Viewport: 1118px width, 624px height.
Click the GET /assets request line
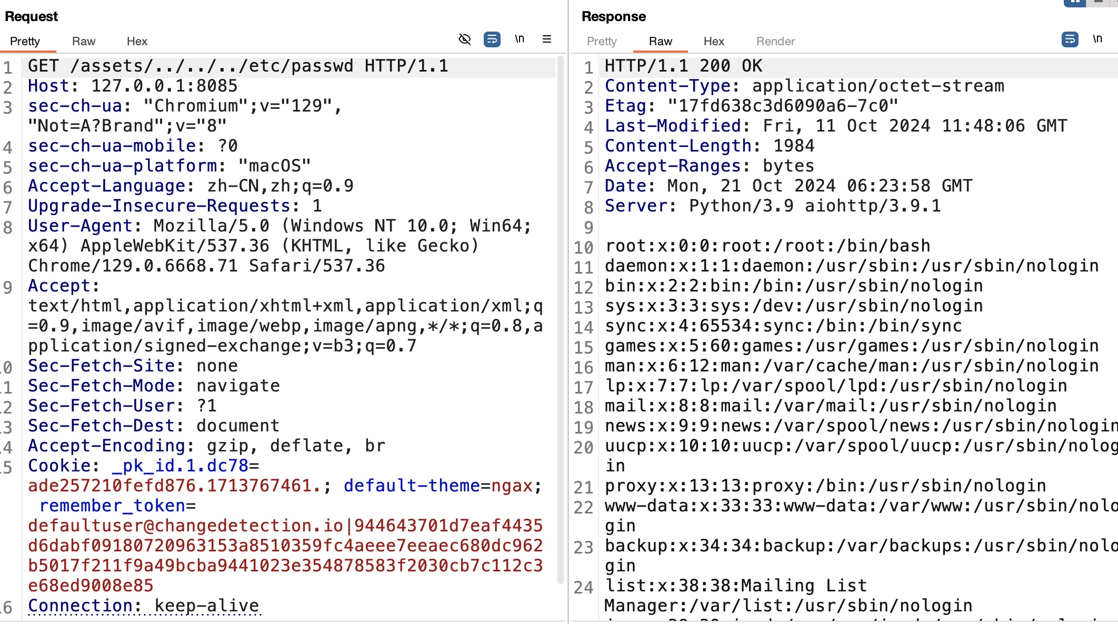238,66
